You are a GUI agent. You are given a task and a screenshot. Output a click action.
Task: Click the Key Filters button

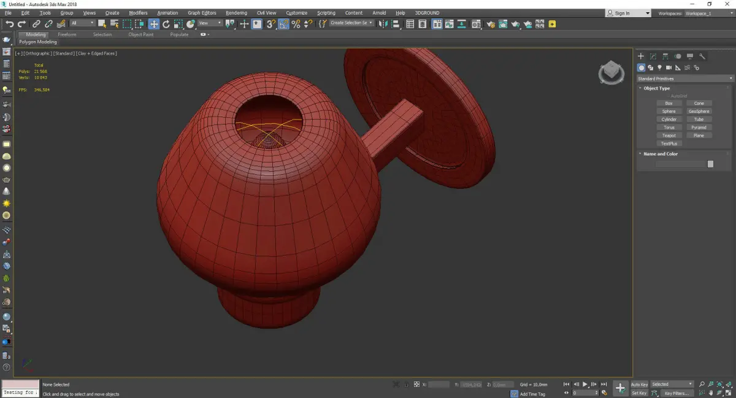click(x=676, y=393)
